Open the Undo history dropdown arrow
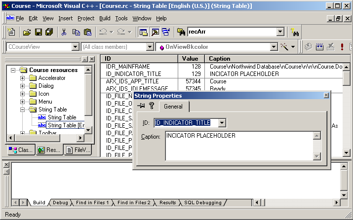 pos(112,32)
